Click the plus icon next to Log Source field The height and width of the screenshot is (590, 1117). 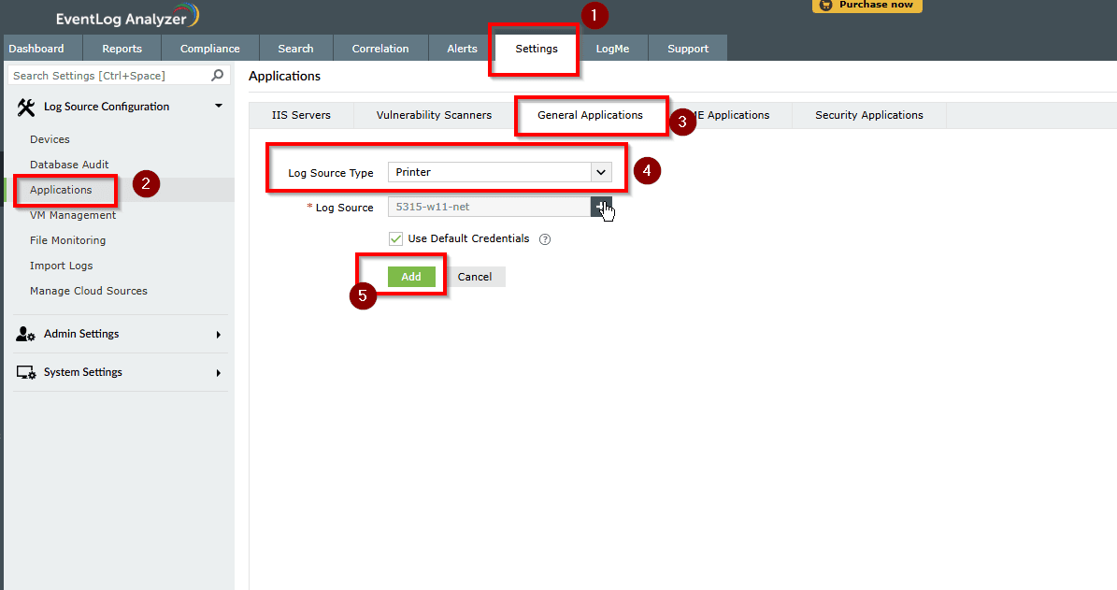[600, 207]
